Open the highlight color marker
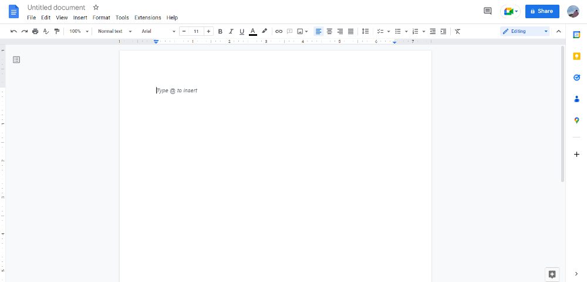This screenshot has width=587, height=282. click(264, 32)
